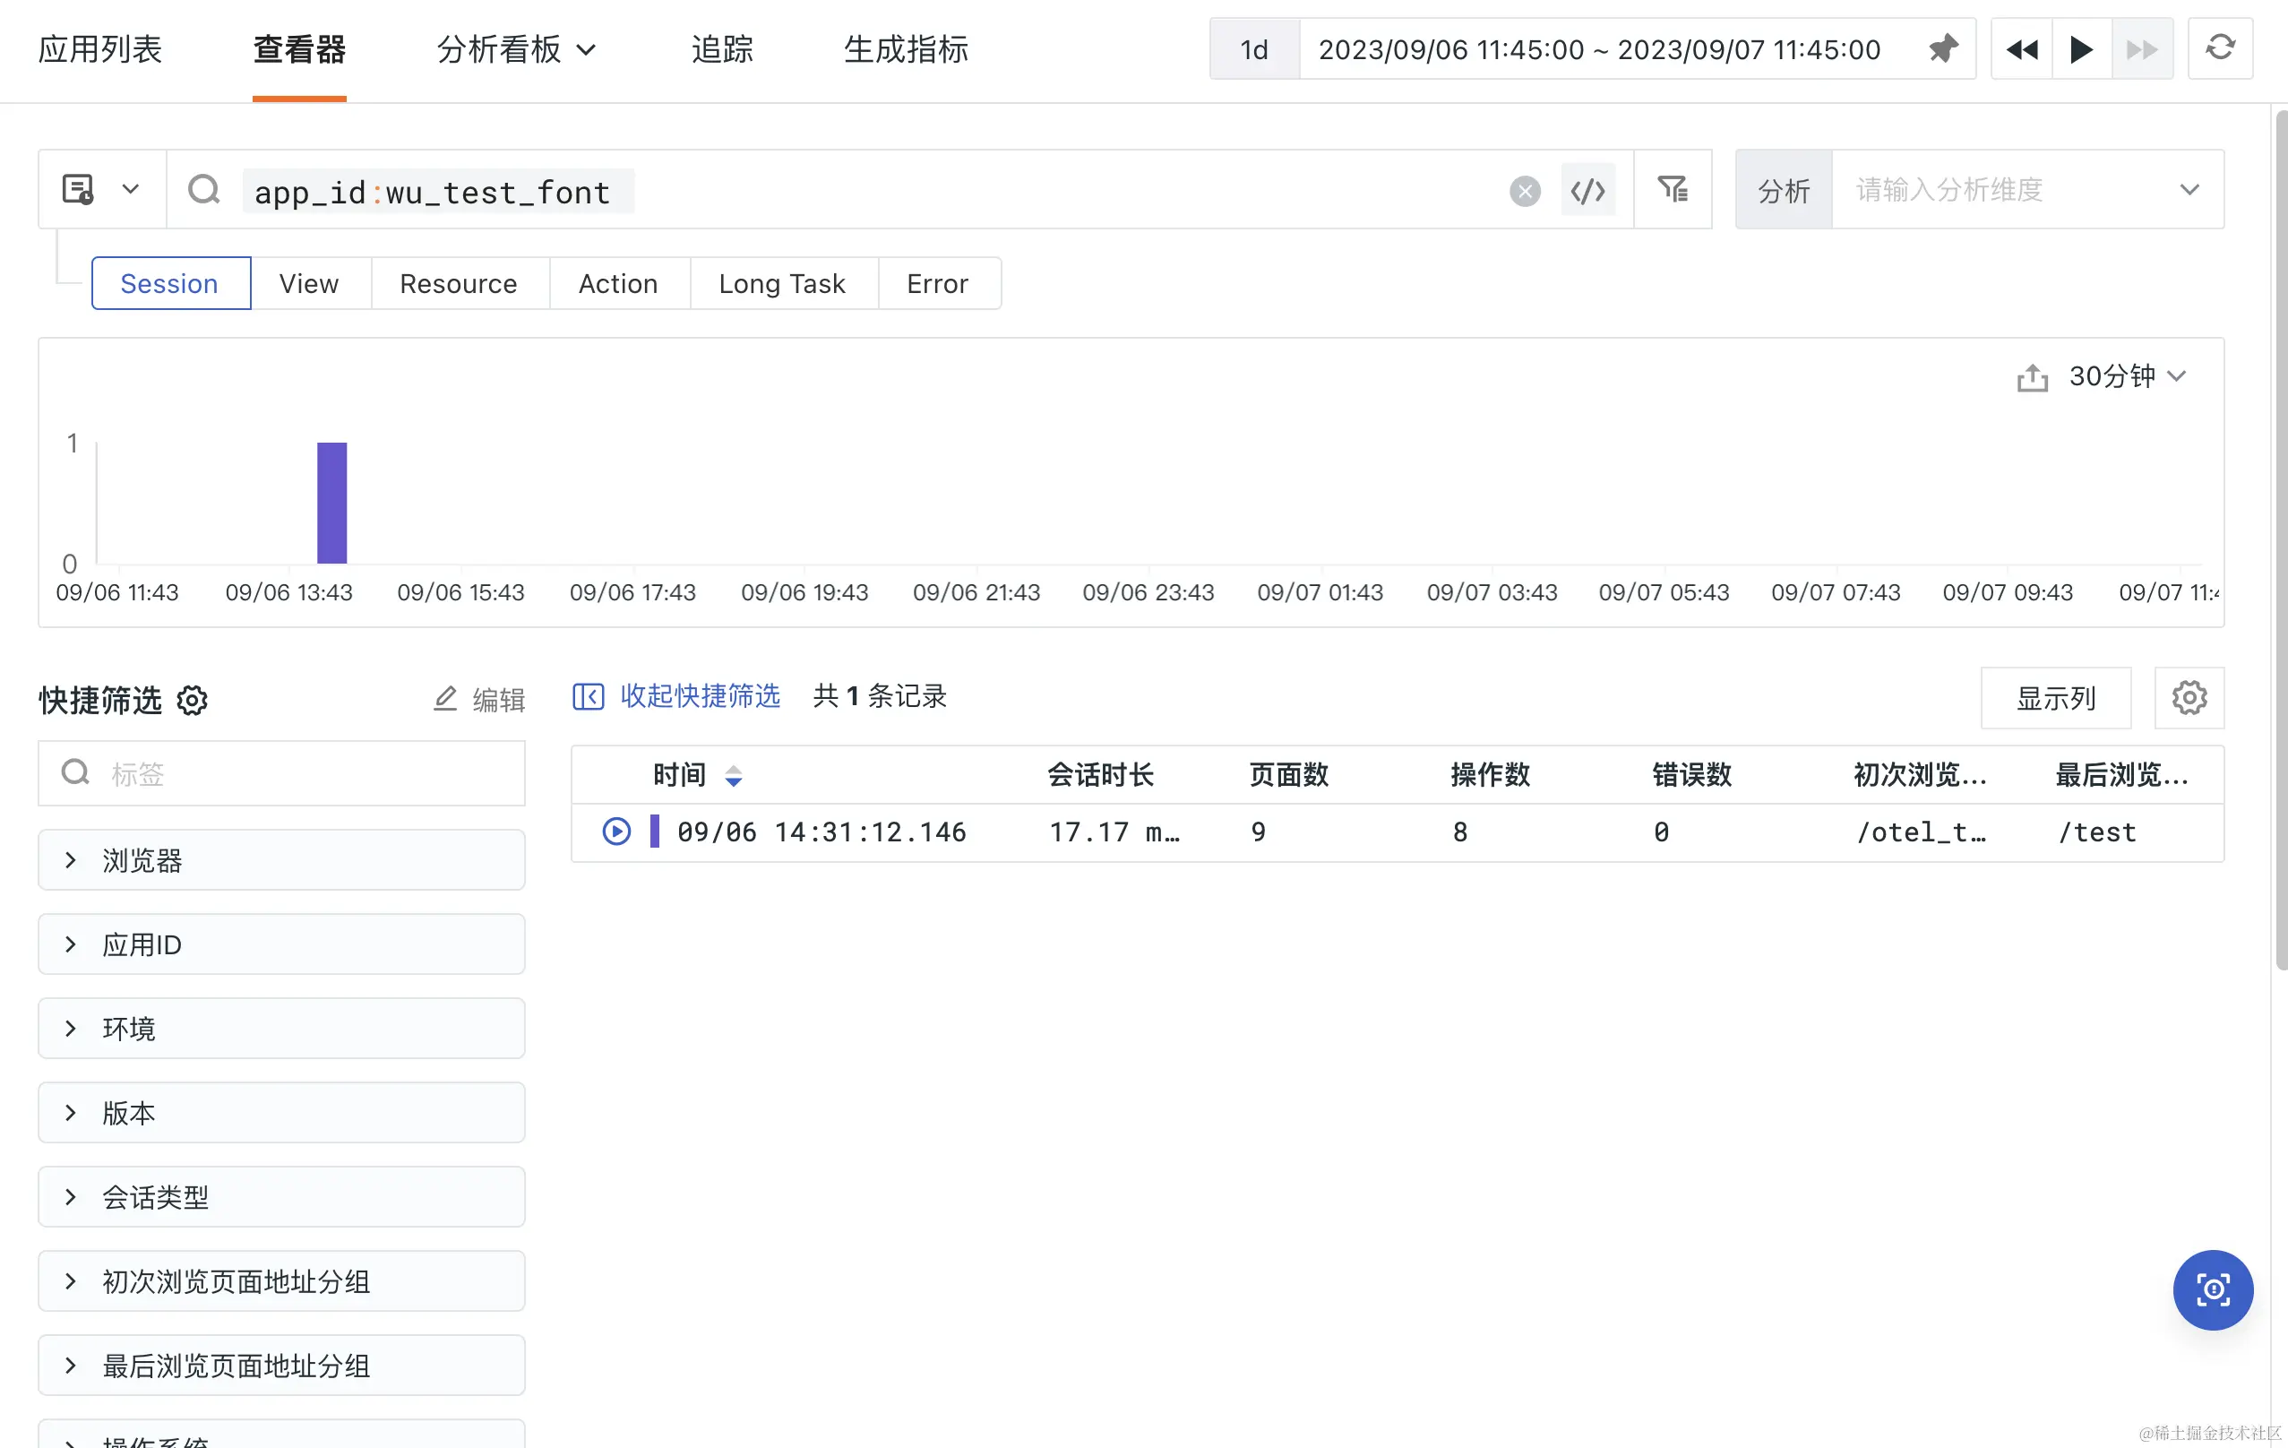Click the 显示列 button
The image size is (2288, 1448).
pos(2055,698)
